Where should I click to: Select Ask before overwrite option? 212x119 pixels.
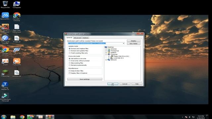point(78,59)
